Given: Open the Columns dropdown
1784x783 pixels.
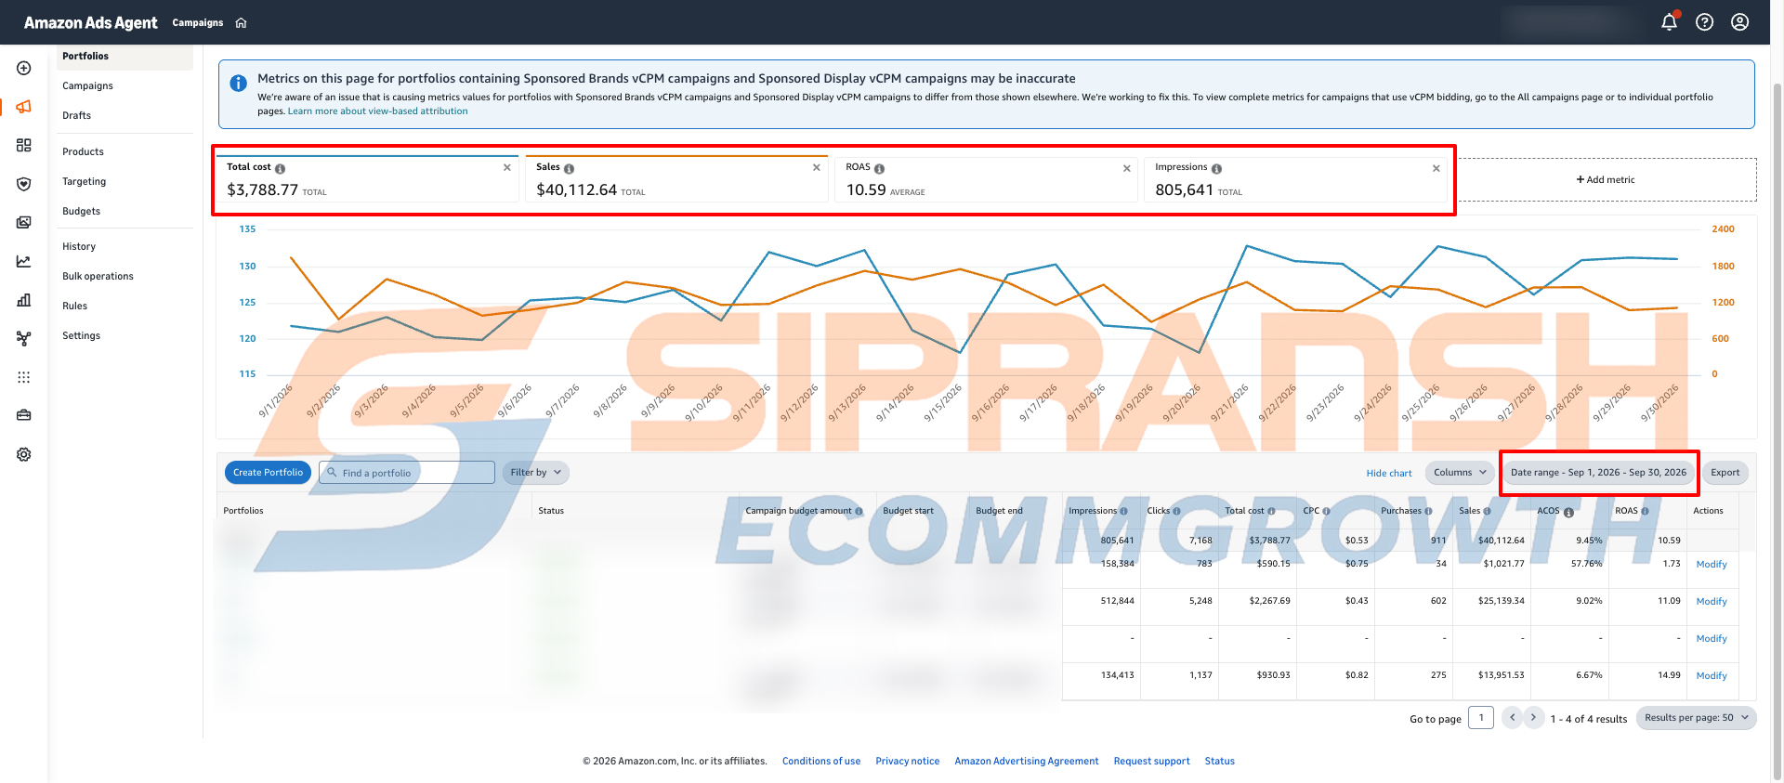Looking at the screenshot, I should click(x=1460, y=473).
